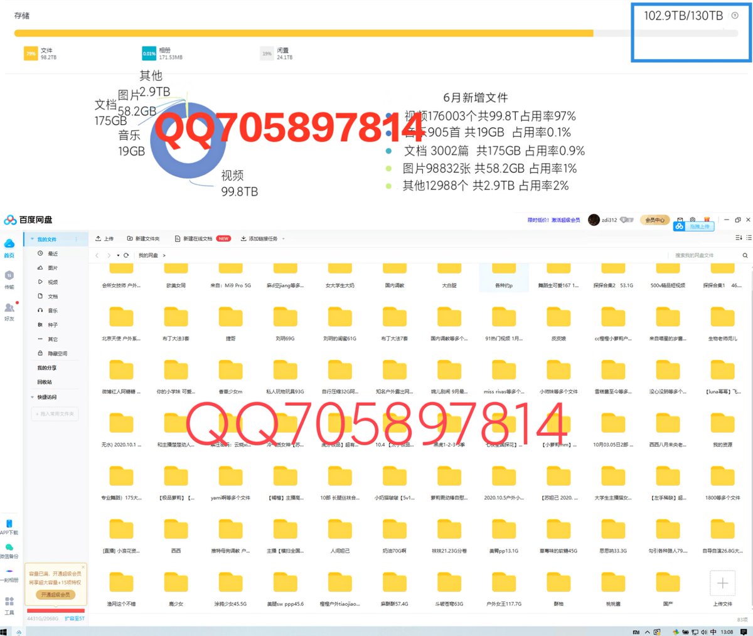Open the 隐藏空间 hidden space
Screen dimensions: 753x636
53,353
